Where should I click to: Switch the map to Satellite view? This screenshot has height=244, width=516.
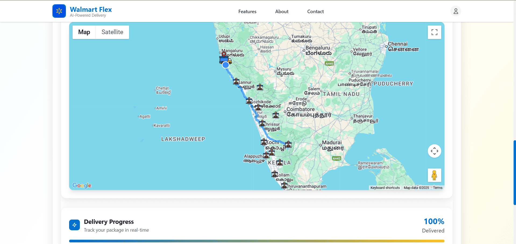pyautogui.click(x=112, y=32)
